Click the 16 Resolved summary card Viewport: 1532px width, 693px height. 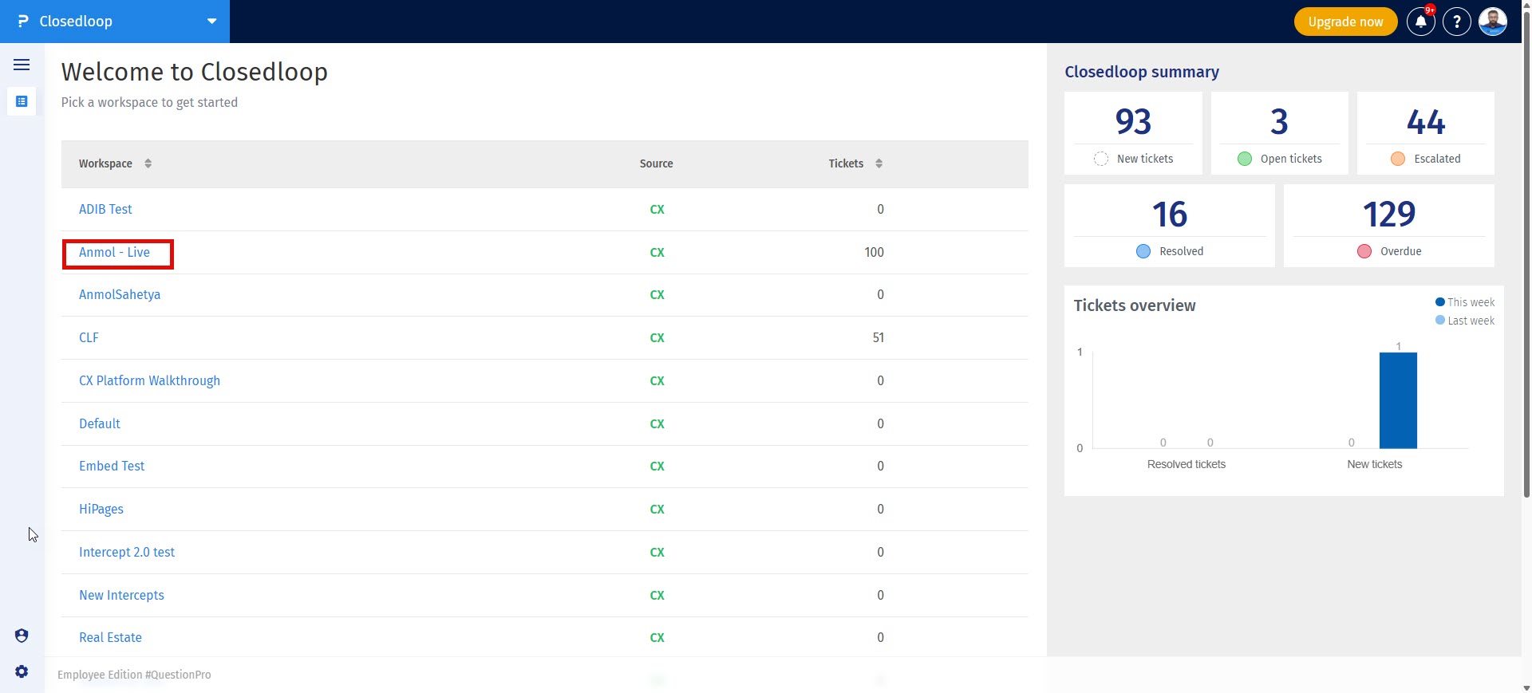(x=1170, y=226)
